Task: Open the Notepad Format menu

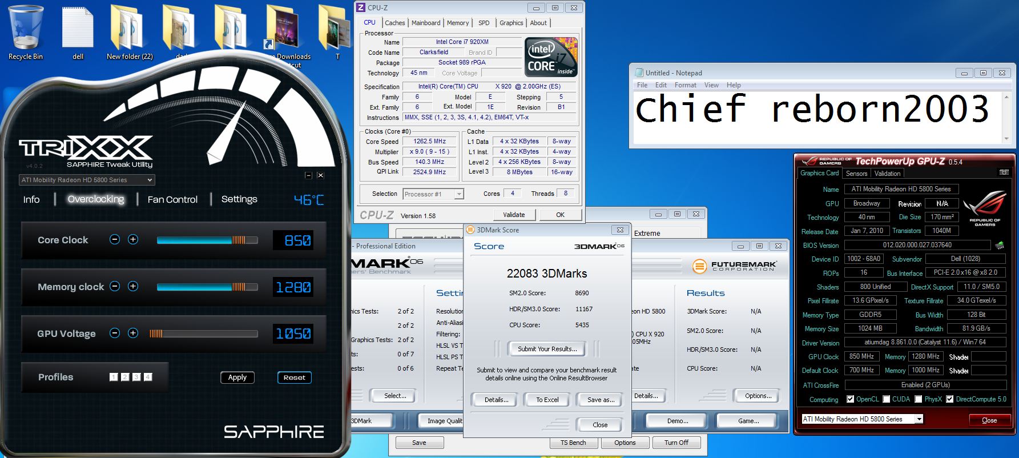Action: click(x=685, y=85)
